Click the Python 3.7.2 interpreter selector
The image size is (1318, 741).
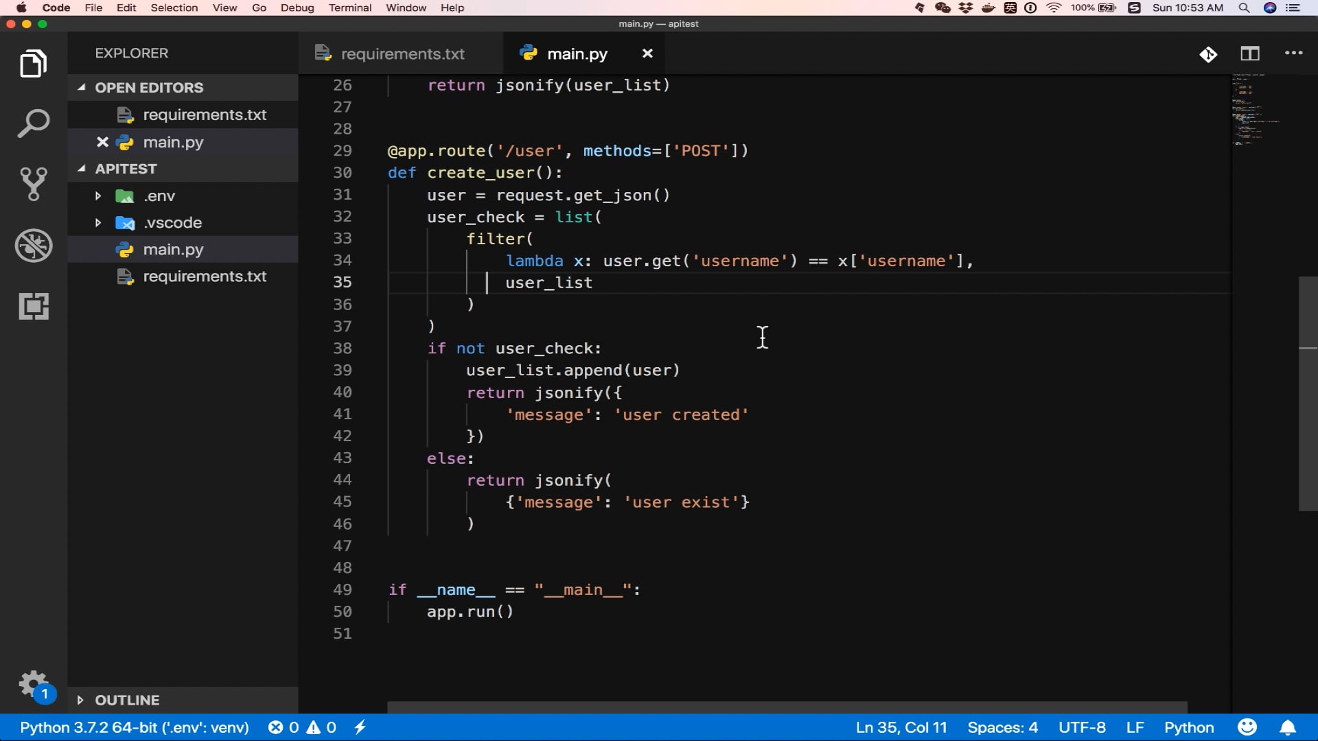134,727
